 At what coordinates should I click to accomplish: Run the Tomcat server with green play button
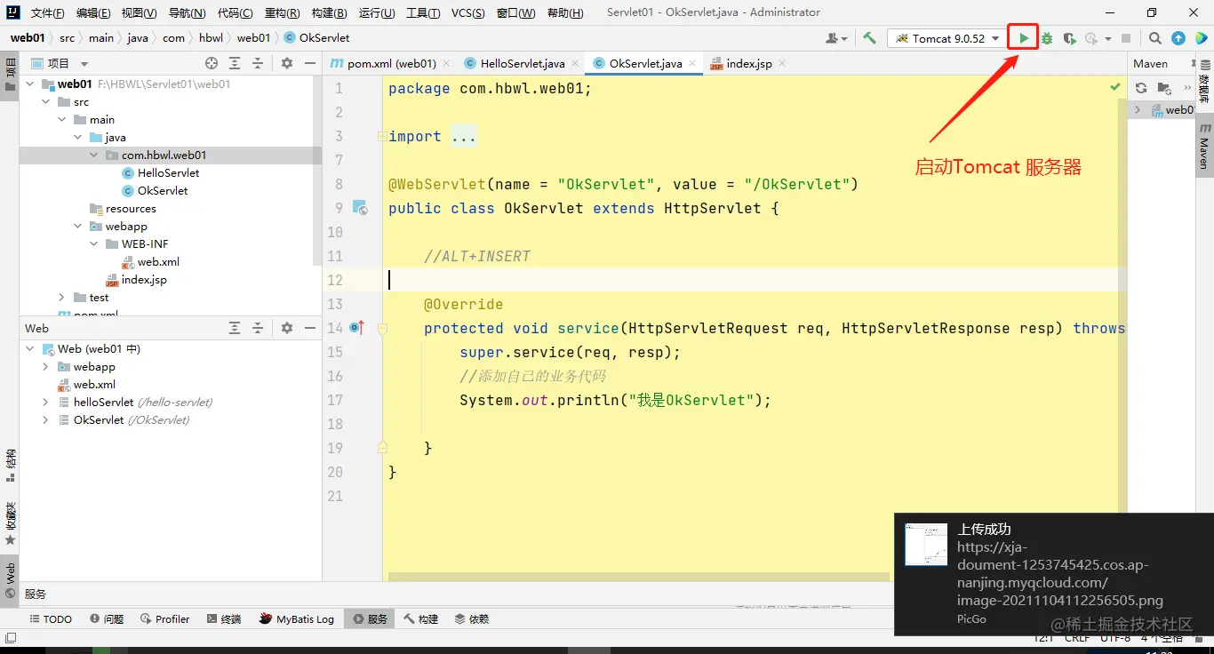1024,38
